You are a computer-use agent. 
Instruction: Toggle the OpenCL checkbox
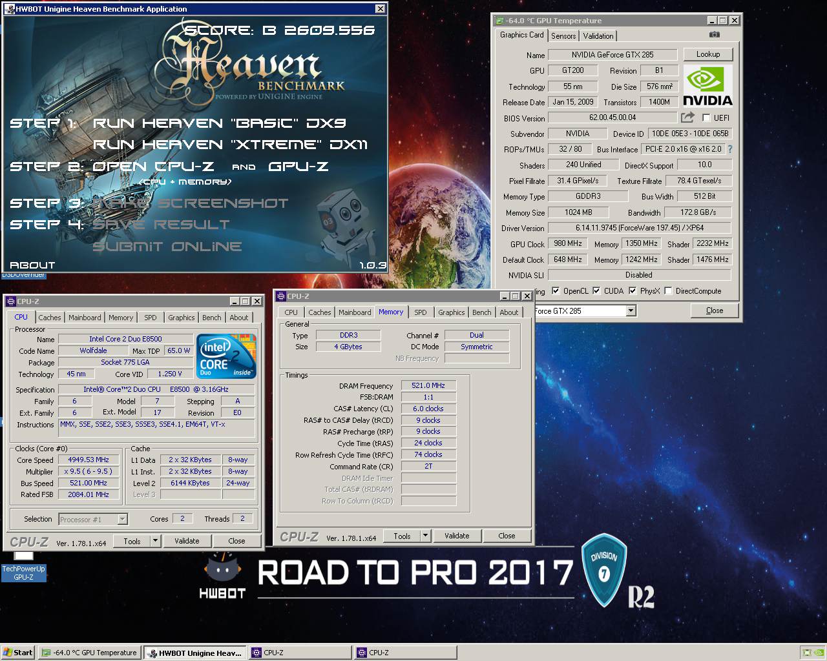(x=556, y=291)
